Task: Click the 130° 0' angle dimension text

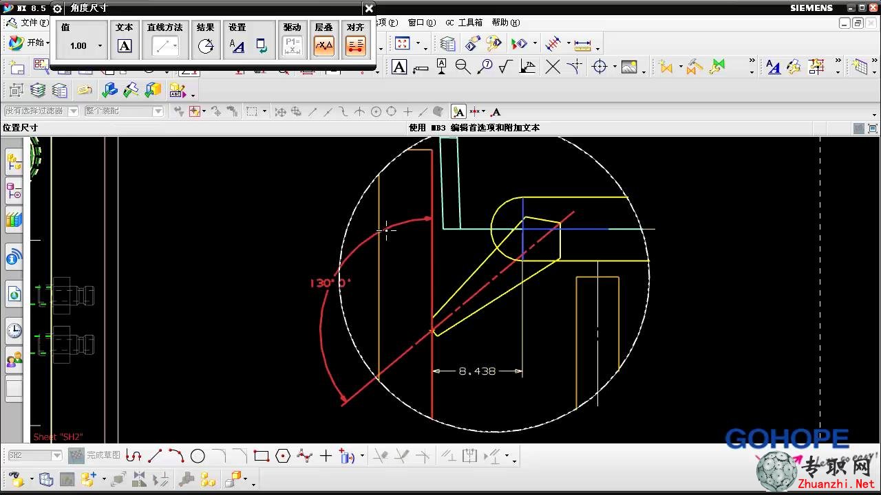Action: tap(330, 283)
